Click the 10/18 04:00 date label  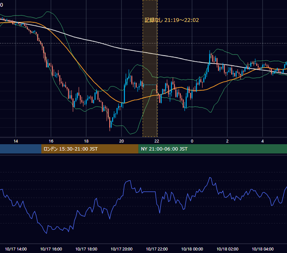263,249
